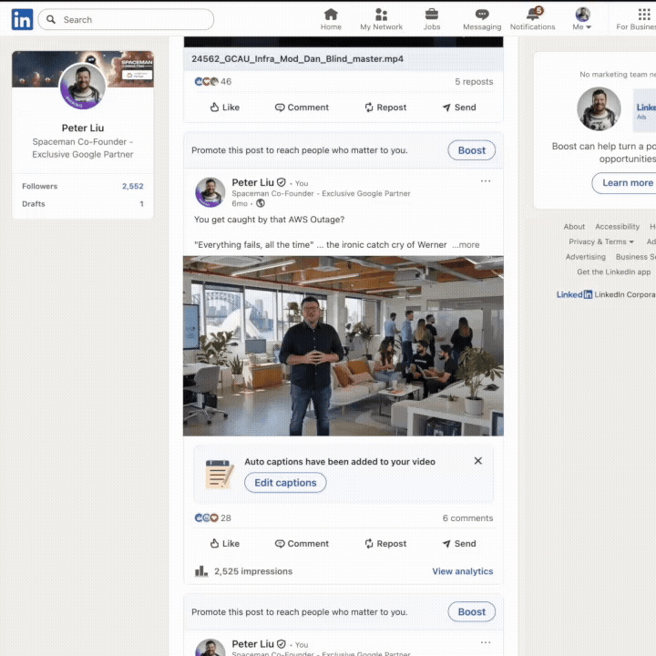Open reactions count 46 on video post

[x=213, y=82]
